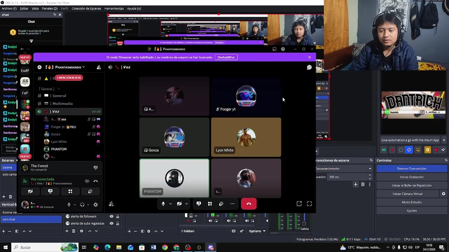Image resolution: width=449 pixels, height=252 pixels.
Task: Stop streaming with Detener Transmisión
Action: click(x=411, y=169)
